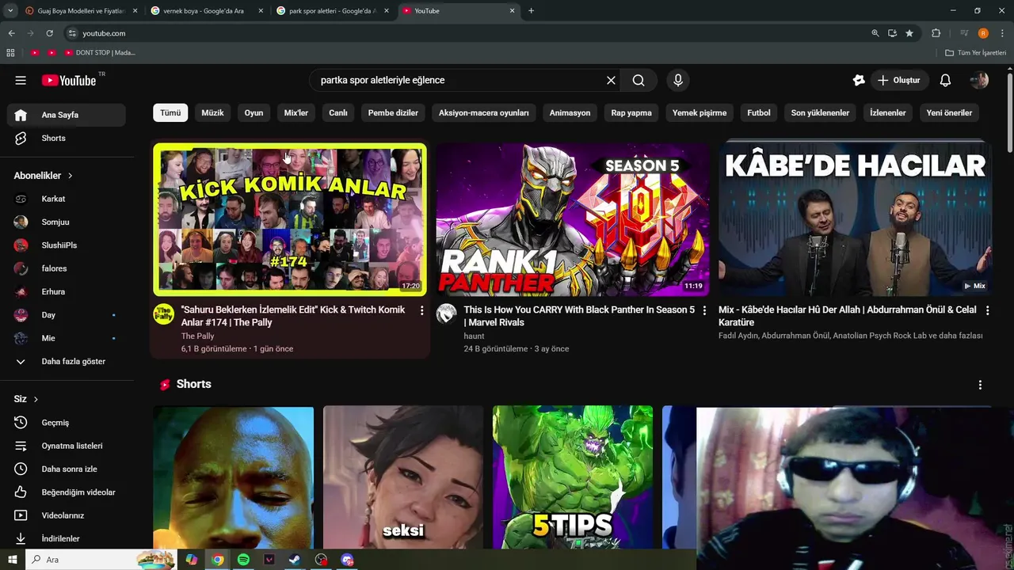1014x570 pixels.
Task: Open the Tüm Yer İşaretleri bookmarks folder
Action: pyautogui.click(x=976, y=52)
